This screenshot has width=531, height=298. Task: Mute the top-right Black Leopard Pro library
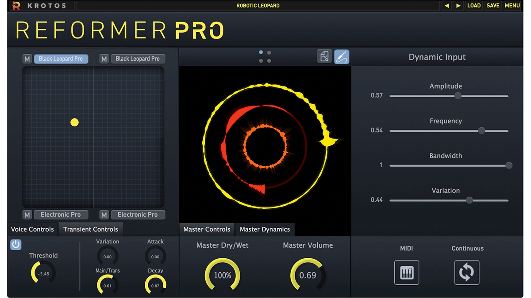pos(104,59)
